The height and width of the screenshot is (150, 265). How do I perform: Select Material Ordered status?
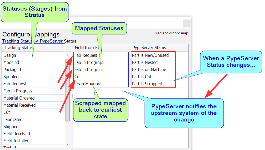(x=34, y=98)
